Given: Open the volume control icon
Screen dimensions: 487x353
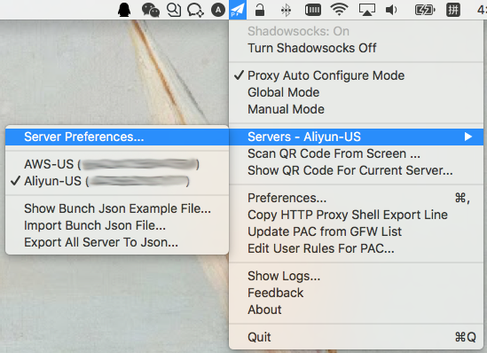Looking at the screenshot, I should (391, 11).
